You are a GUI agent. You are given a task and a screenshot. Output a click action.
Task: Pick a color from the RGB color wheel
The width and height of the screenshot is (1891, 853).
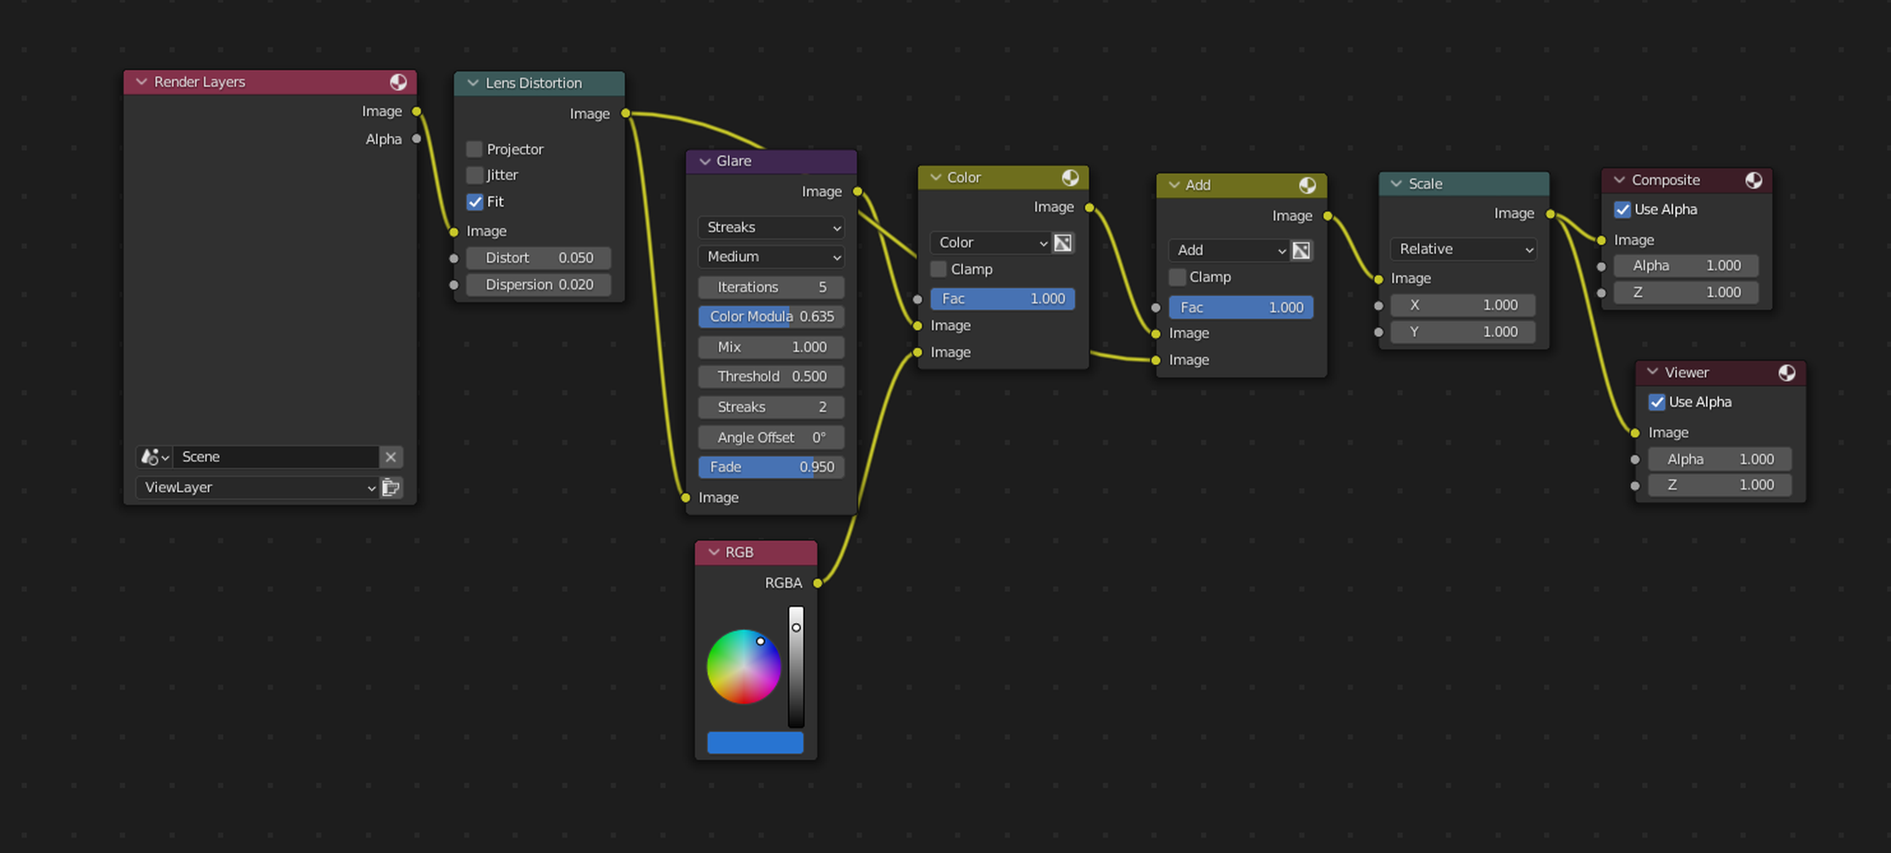744,666
